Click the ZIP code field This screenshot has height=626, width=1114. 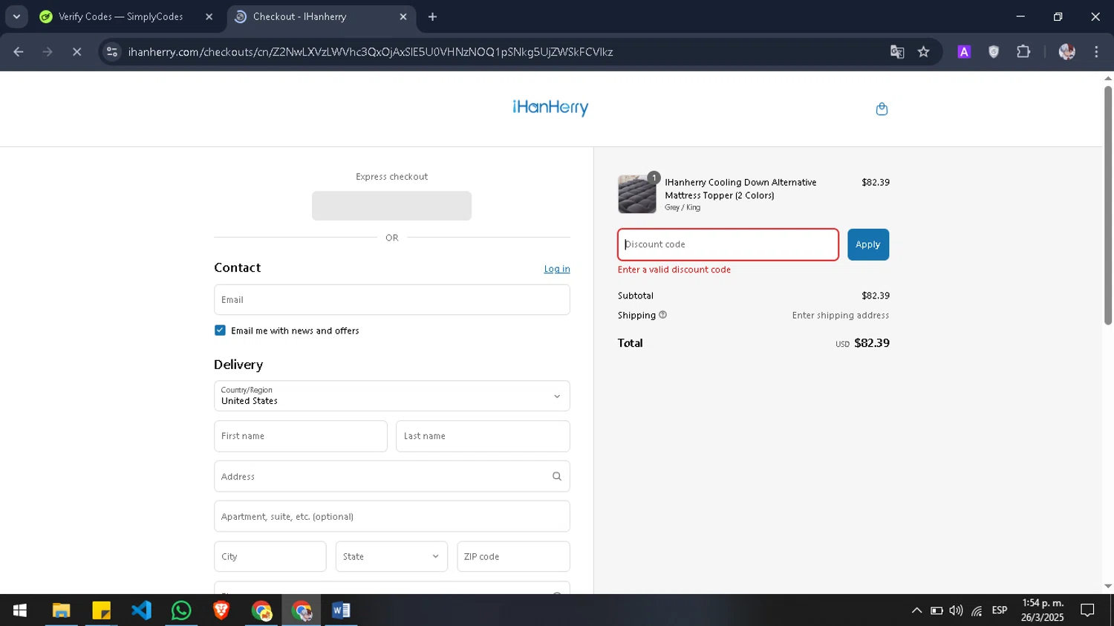click(x=513, y=556)
